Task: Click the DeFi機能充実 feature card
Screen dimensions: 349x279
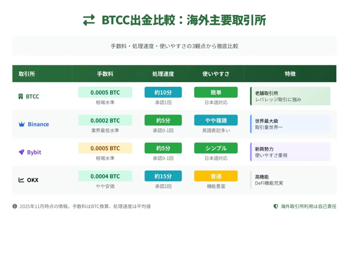Action: (290, 180)
